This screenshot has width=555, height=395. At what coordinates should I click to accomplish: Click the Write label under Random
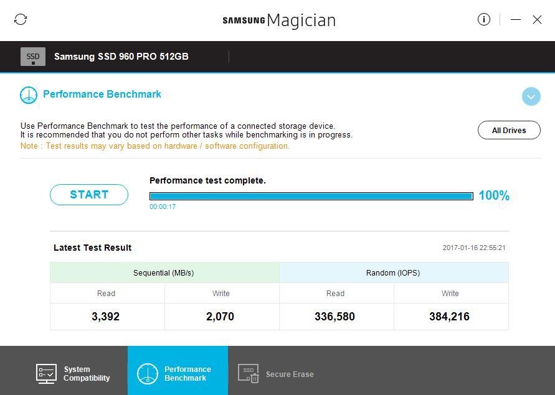point(450,293)
